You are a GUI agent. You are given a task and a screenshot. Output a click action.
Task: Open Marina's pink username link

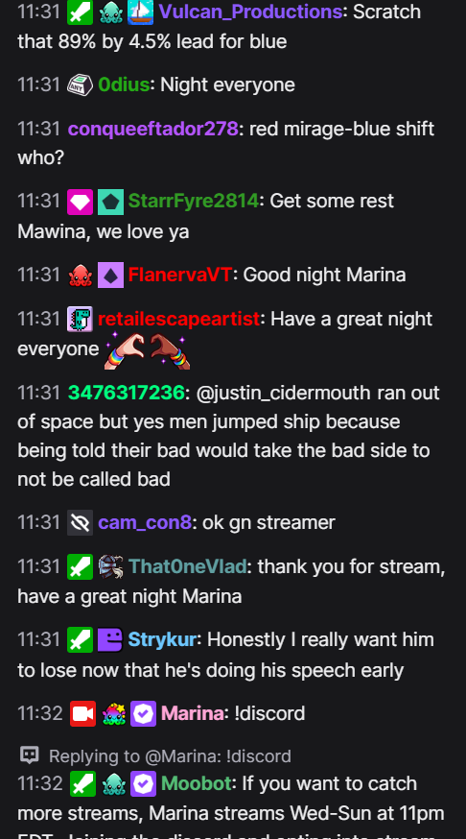(192, 714)
